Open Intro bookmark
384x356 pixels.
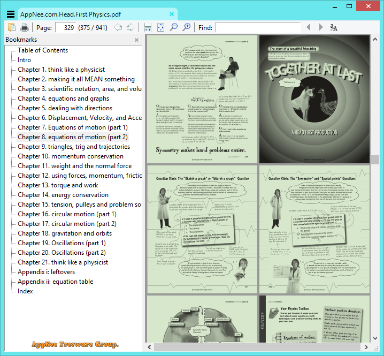tap(24, 60)
